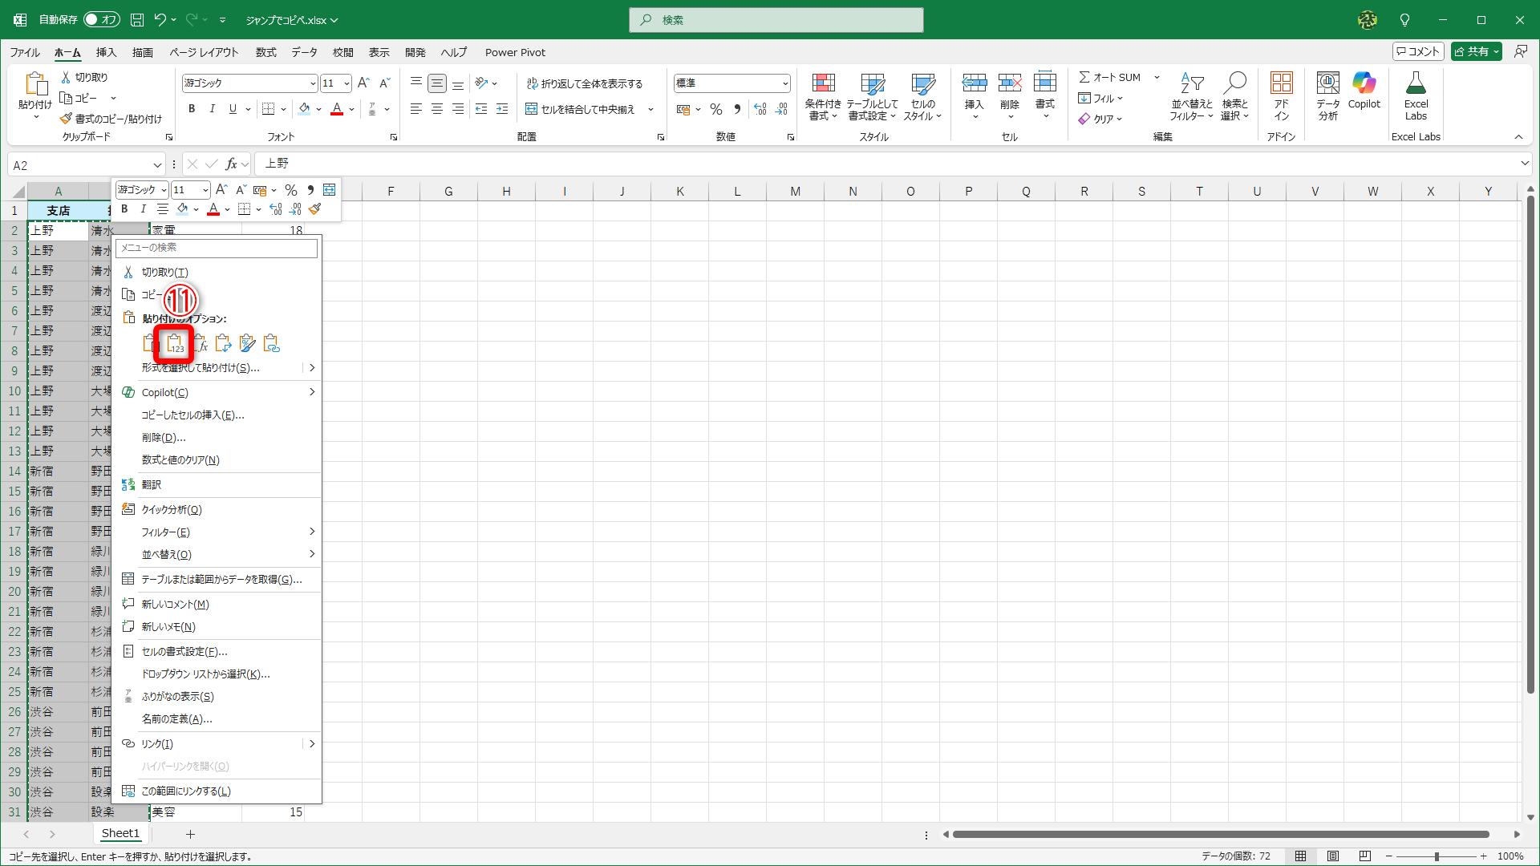The height and width of the screenshot is (866, 1540).
Task: Switch to the Insert ribbon tab
Action: [106, 52]
